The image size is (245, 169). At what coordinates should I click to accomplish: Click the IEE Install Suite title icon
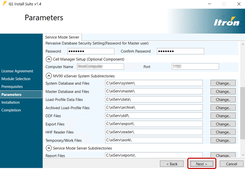5,4
